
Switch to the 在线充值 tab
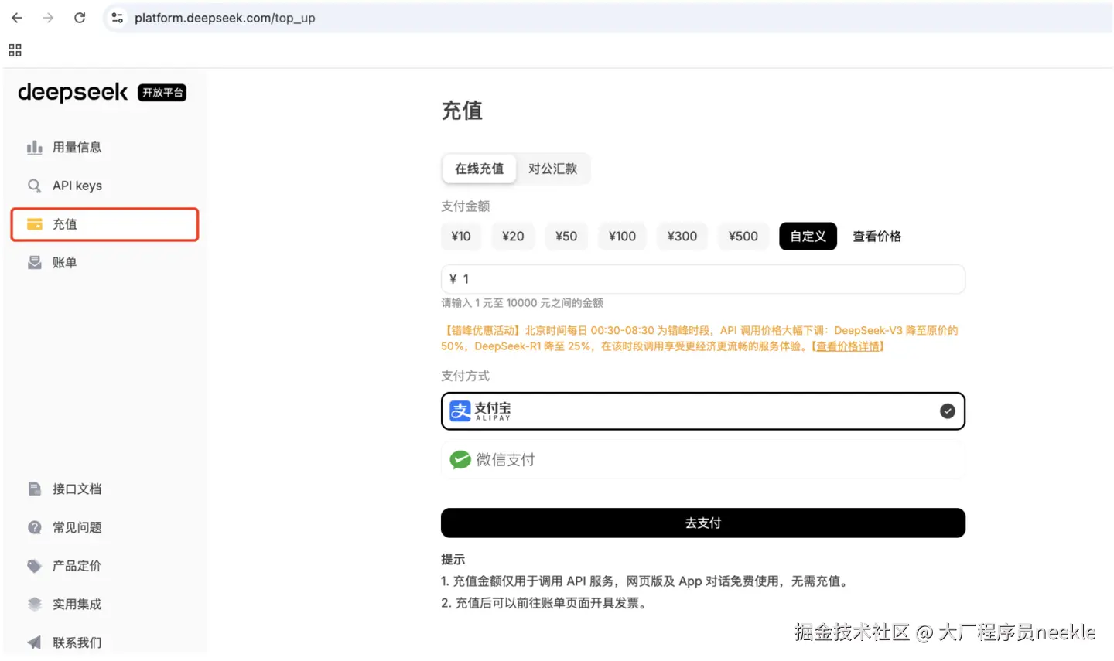[x=480, y=169]
